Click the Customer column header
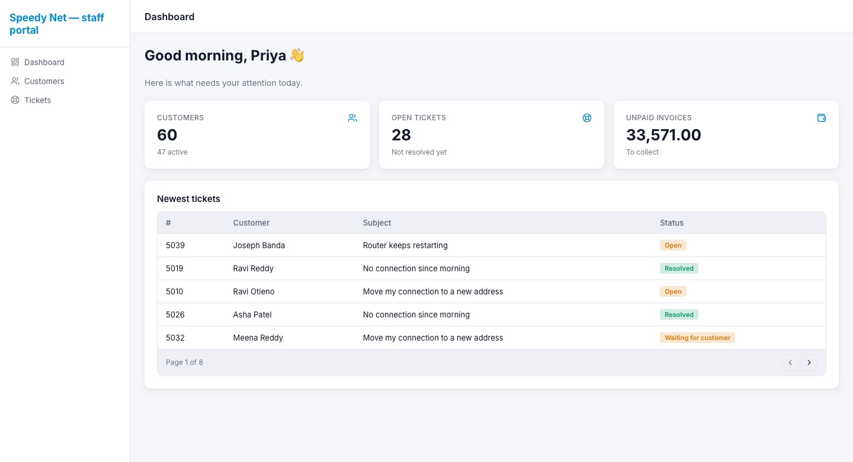 251,223
